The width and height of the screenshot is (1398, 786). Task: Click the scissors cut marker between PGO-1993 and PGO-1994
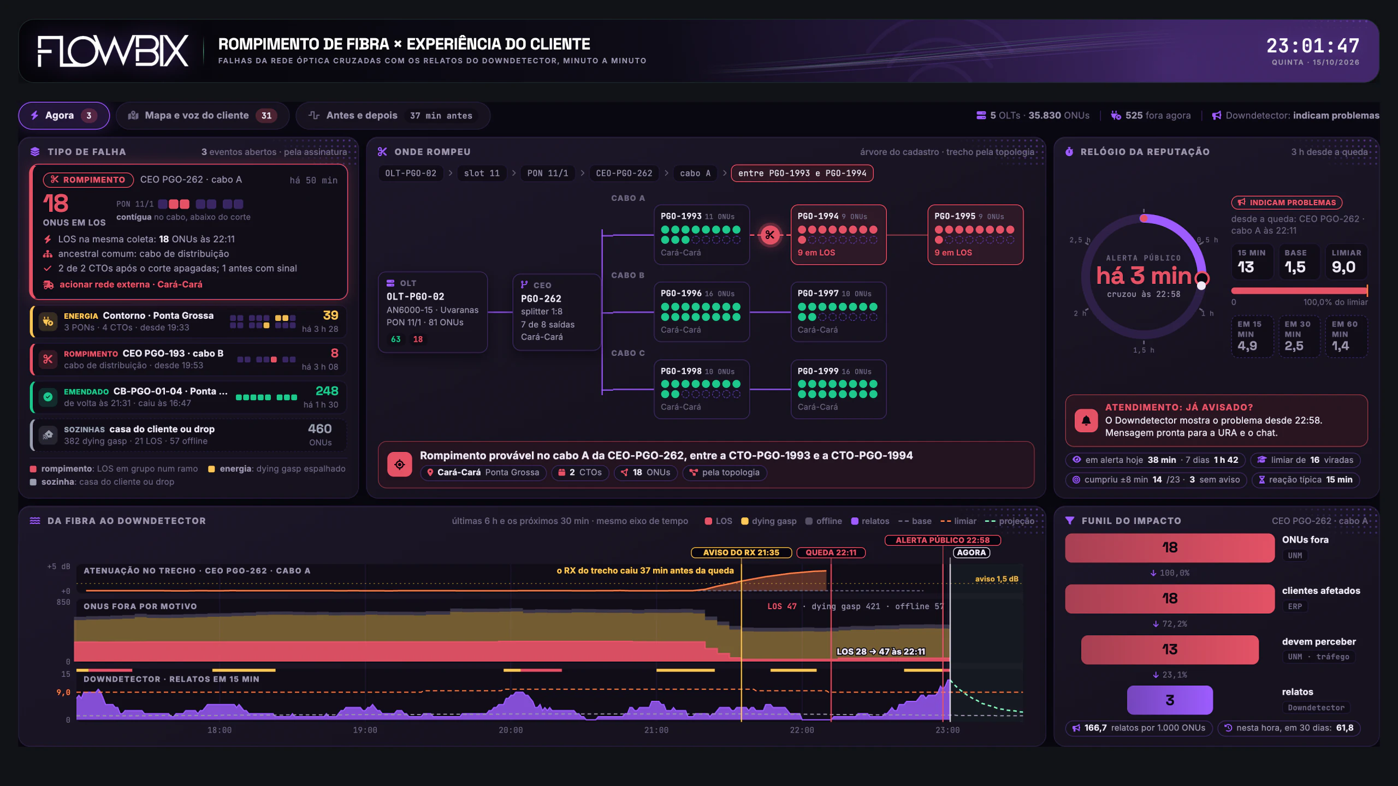770,235
